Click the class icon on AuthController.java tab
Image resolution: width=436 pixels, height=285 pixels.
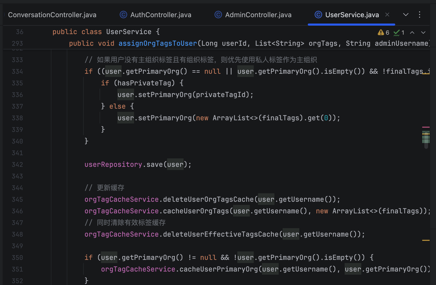(123, 15)
